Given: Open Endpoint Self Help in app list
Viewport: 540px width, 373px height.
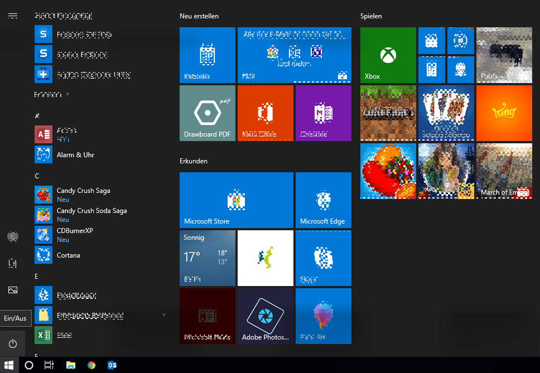Looking at the screenshot, I should pos(100,35).
